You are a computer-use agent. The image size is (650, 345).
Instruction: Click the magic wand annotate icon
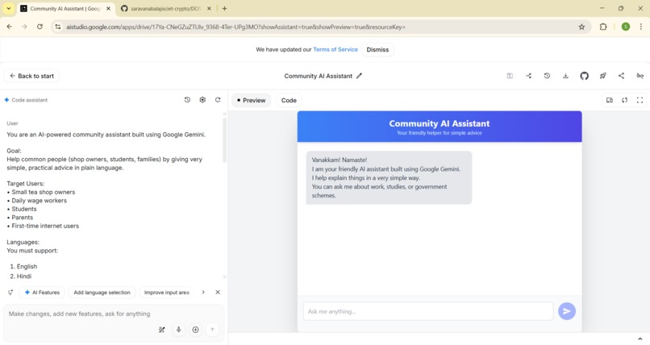click(x=161, y=330)
